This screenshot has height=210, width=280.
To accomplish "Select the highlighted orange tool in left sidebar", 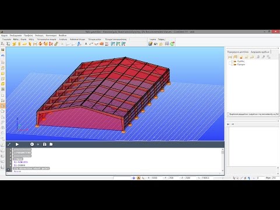I will point(3,106).
